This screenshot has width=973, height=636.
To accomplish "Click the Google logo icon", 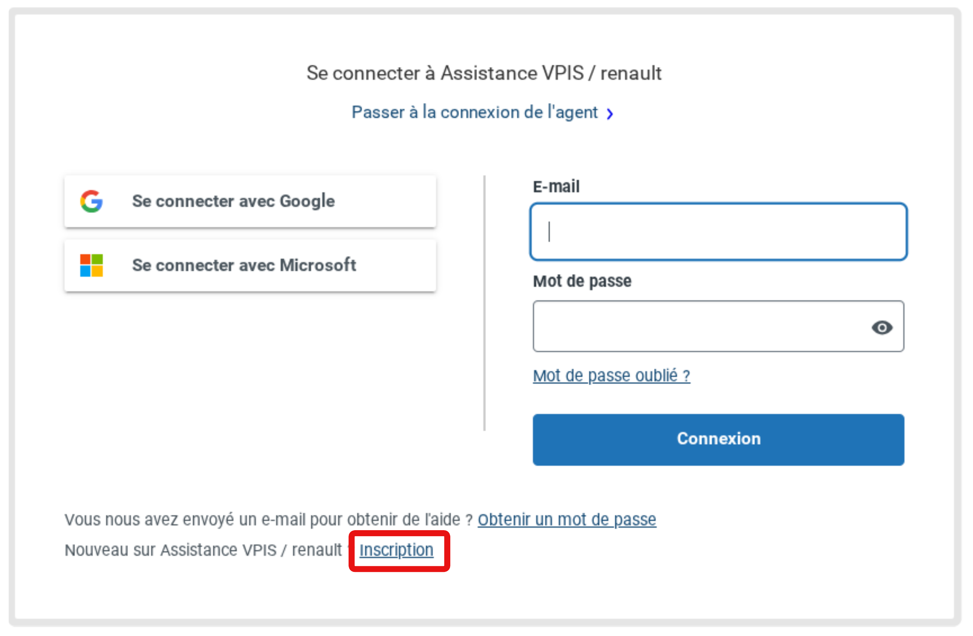I will [91, 201].
